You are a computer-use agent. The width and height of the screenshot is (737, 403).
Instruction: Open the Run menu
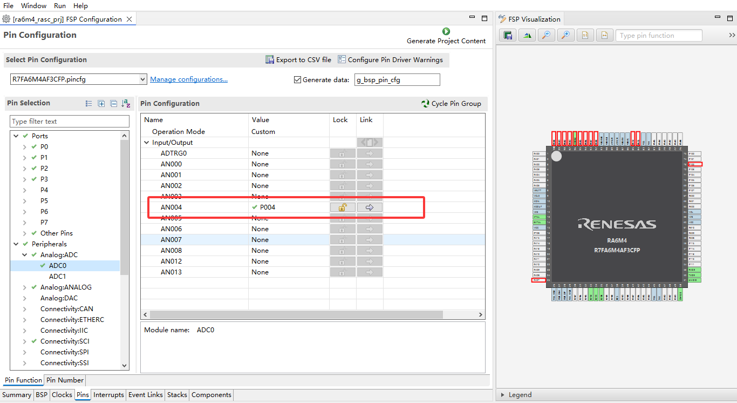coord(60,5)
